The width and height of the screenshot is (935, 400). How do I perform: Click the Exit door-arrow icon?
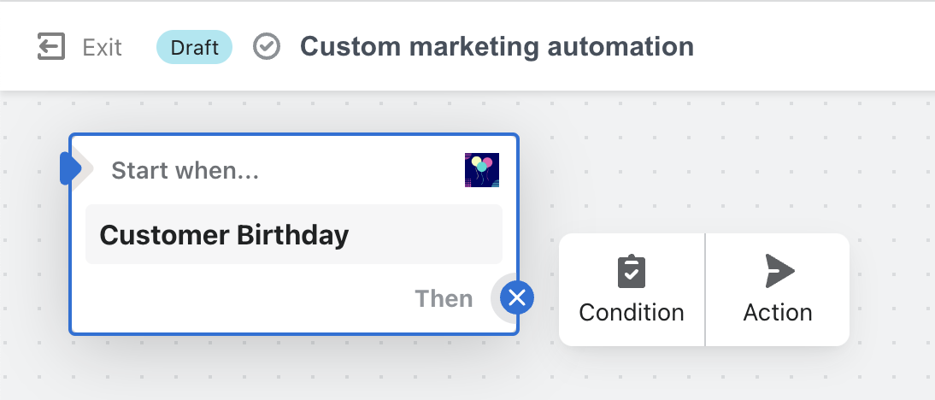tap(51, 47)
